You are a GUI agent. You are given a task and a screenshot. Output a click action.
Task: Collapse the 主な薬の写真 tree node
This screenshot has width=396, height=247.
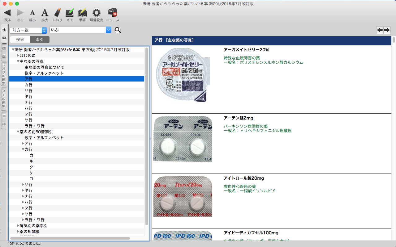[x=18, y=61]
